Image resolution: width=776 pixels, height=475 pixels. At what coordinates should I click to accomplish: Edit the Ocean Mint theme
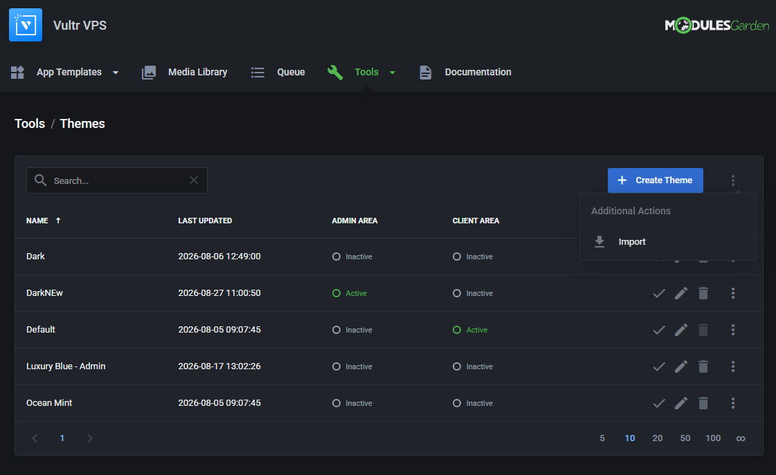coord(681,403)
